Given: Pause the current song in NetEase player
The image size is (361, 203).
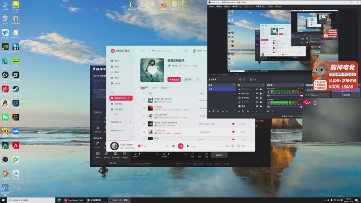Looking at the screenshot, I should (x=180, y=146).
